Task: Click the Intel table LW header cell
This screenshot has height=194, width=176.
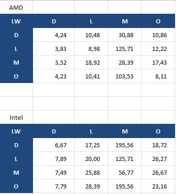Action: pos(16,131)
